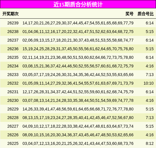Click draw period 26237
The width and height of the screenshot is (156, 148).
tap(13, 40)
